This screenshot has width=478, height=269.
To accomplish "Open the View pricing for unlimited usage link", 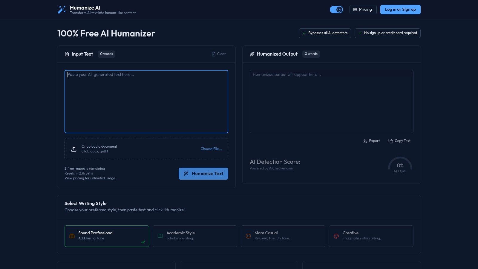I will 90,178.
